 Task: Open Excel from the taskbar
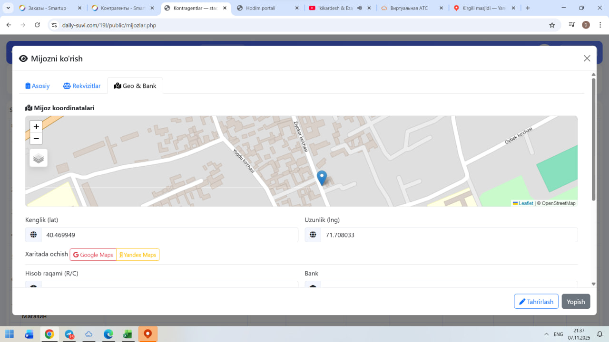tap(128, 334)
